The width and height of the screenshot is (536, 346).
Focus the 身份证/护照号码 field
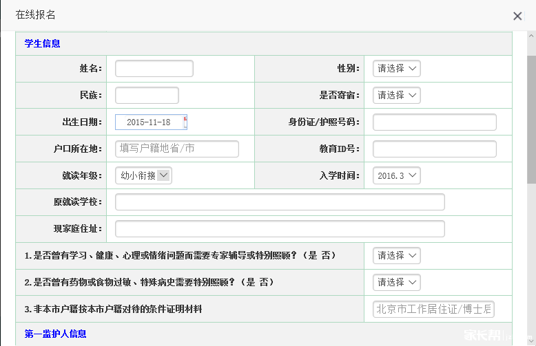pyautogui.click(x=434, y=122)
